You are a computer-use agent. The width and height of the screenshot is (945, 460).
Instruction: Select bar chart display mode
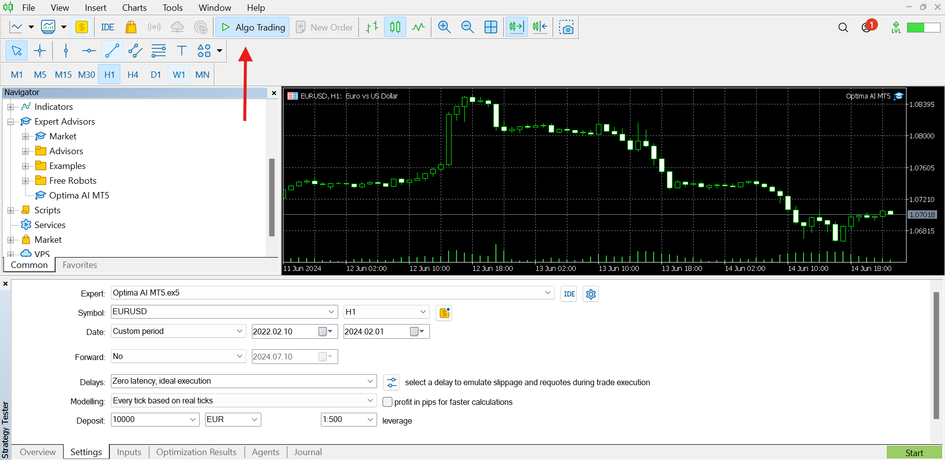[x=372, y=27]
